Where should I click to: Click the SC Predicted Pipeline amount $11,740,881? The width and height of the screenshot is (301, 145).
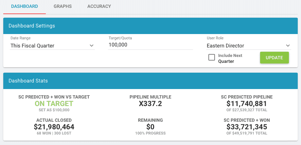[247, 104]
